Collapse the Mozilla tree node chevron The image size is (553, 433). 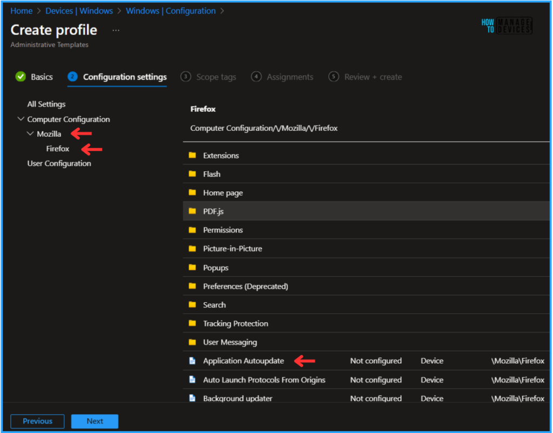pyautogui.click(x=30, y=134)
